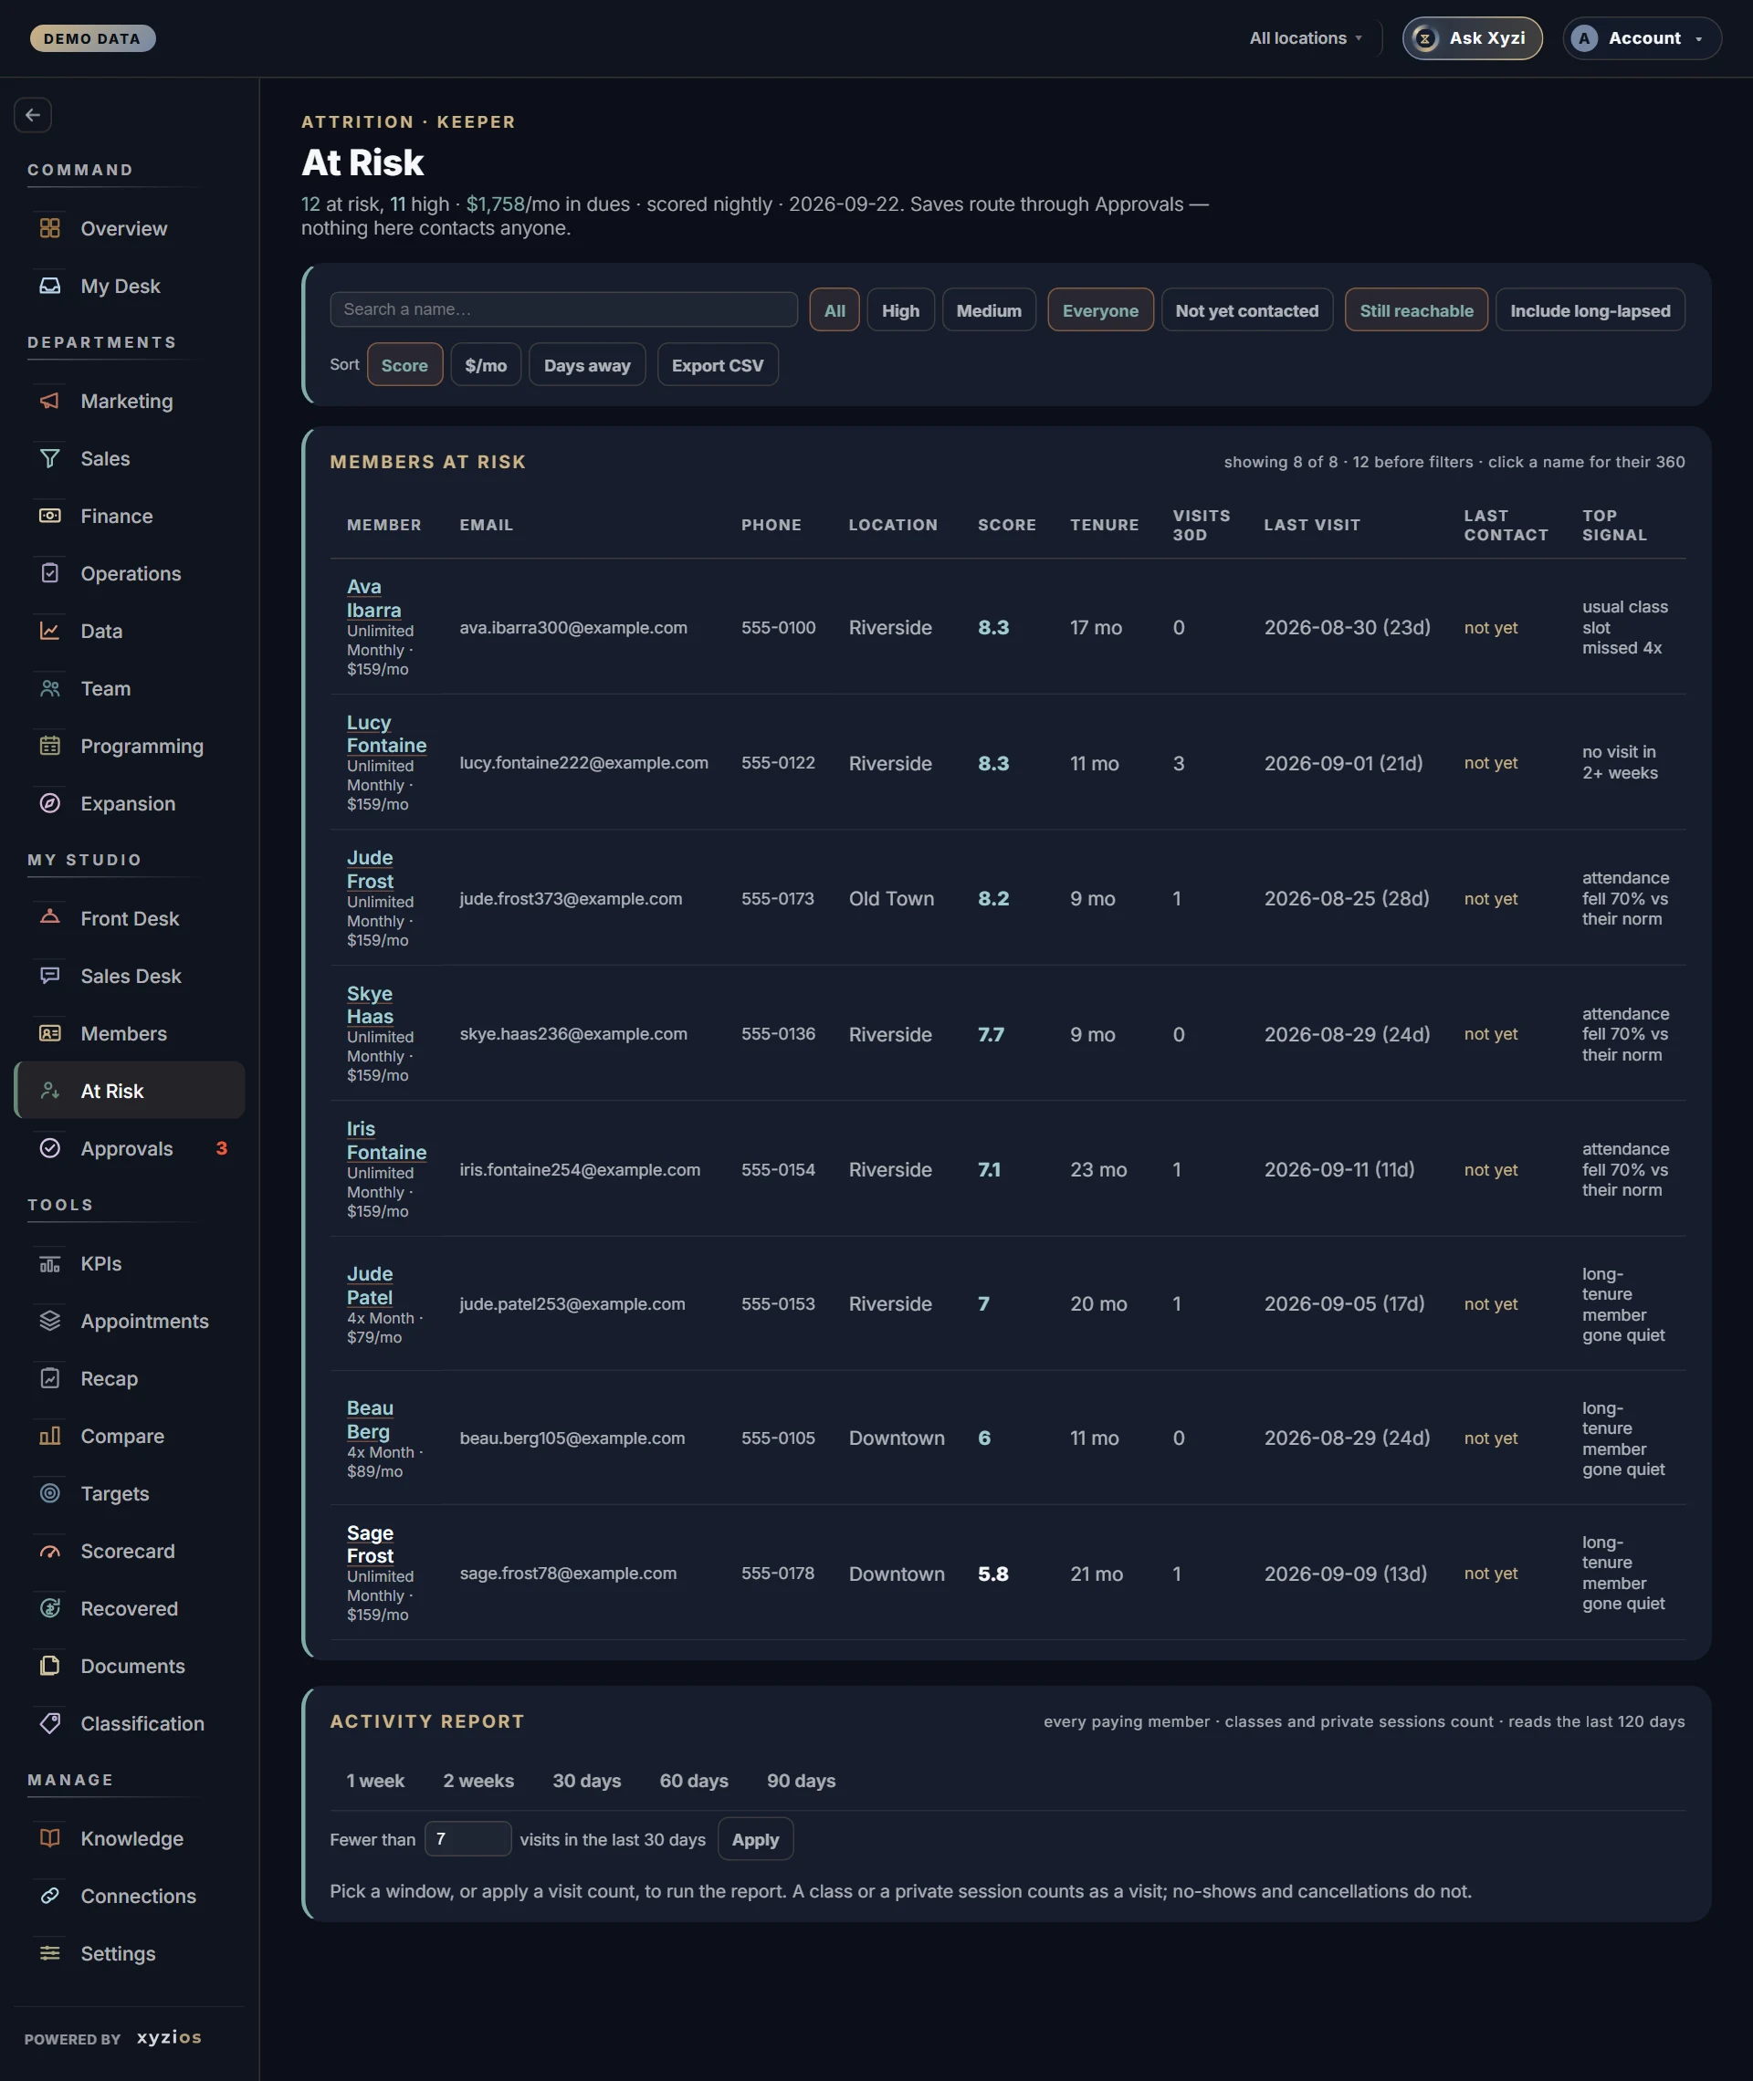Viewport: 1753px width, 2081px height.
Task: Sort members by Score
Action: click(404, 365)
